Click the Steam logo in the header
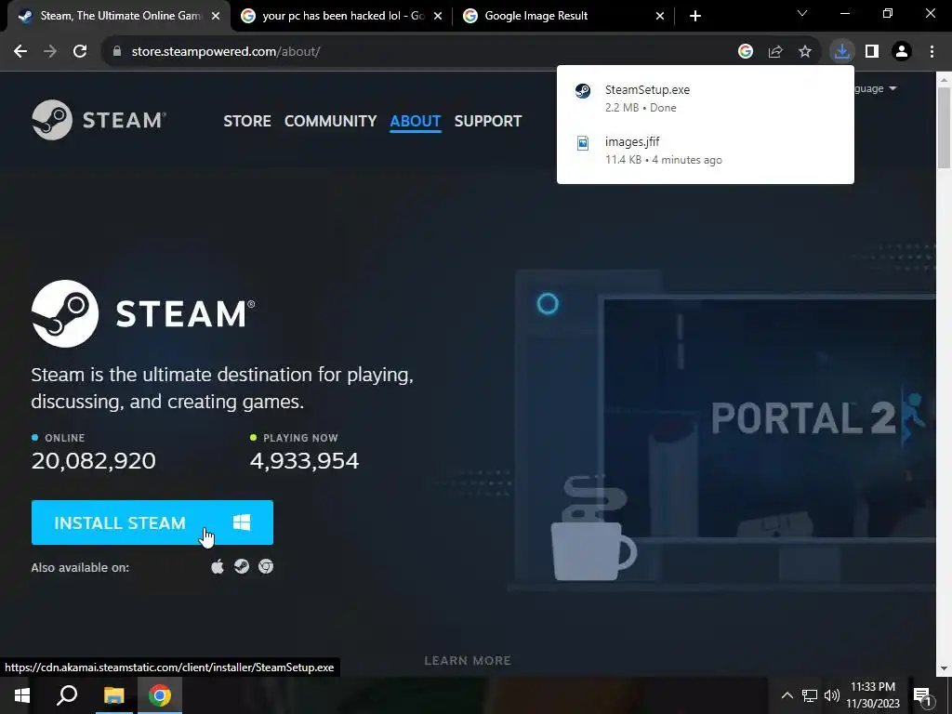 [x=99, y=120]
